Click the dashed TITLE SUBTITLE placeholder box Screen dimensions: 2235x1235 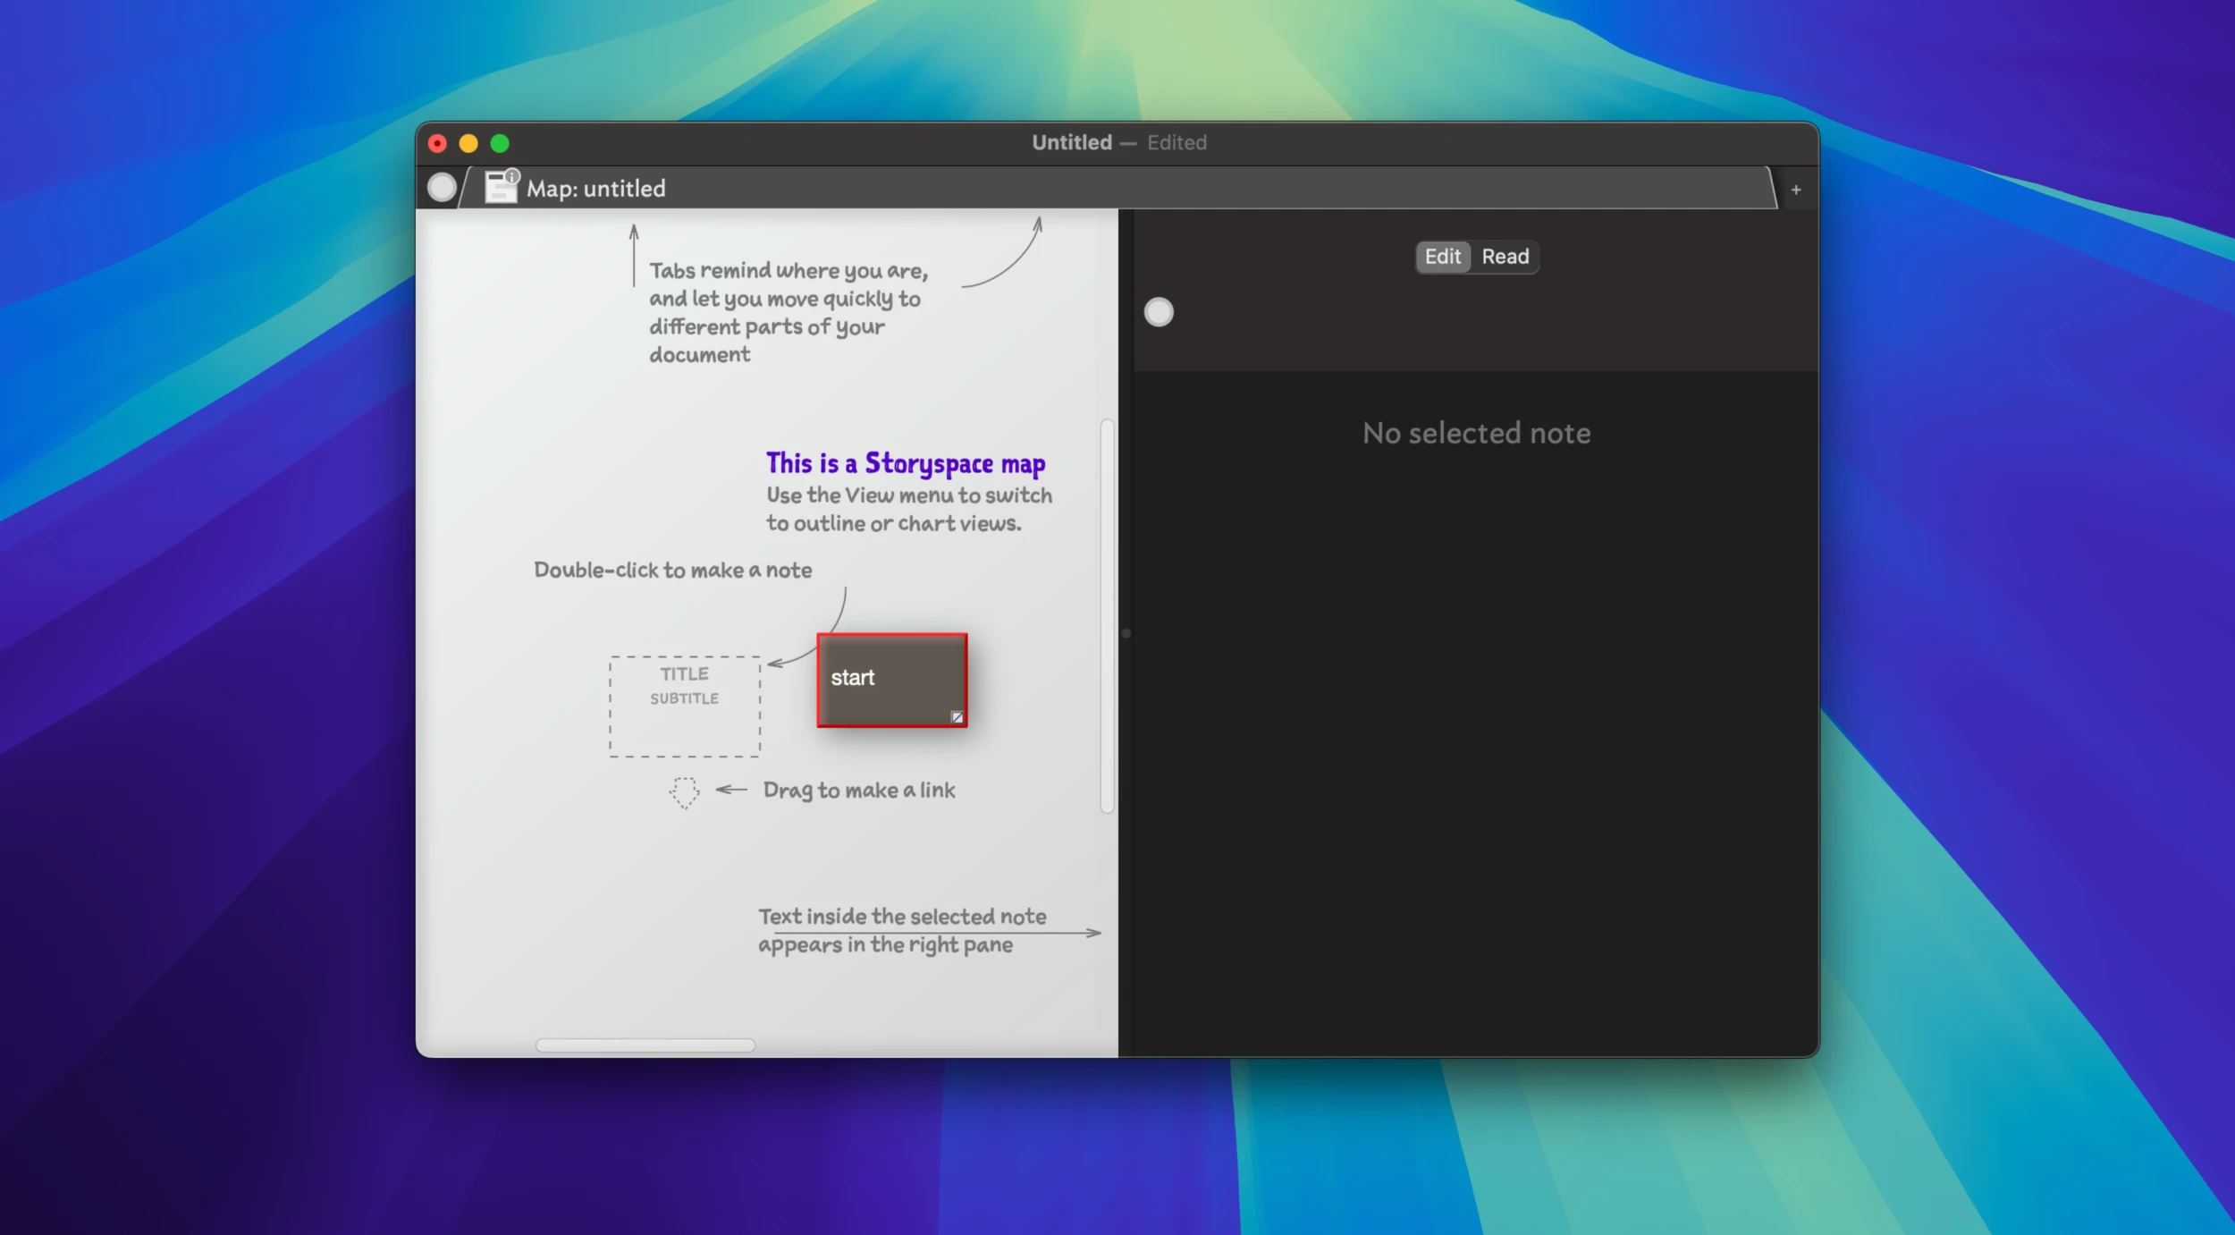[x=685, y=706]
